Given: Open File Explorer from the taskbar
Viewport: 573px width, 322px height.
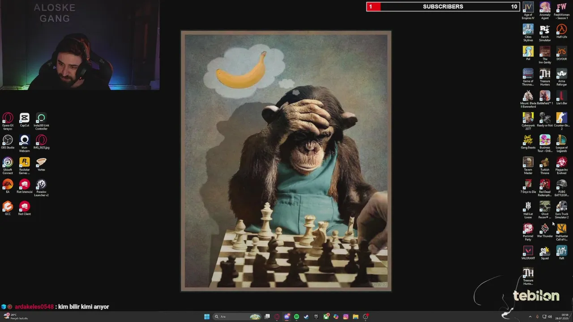Looking at the screenshot, I should 355,317.
